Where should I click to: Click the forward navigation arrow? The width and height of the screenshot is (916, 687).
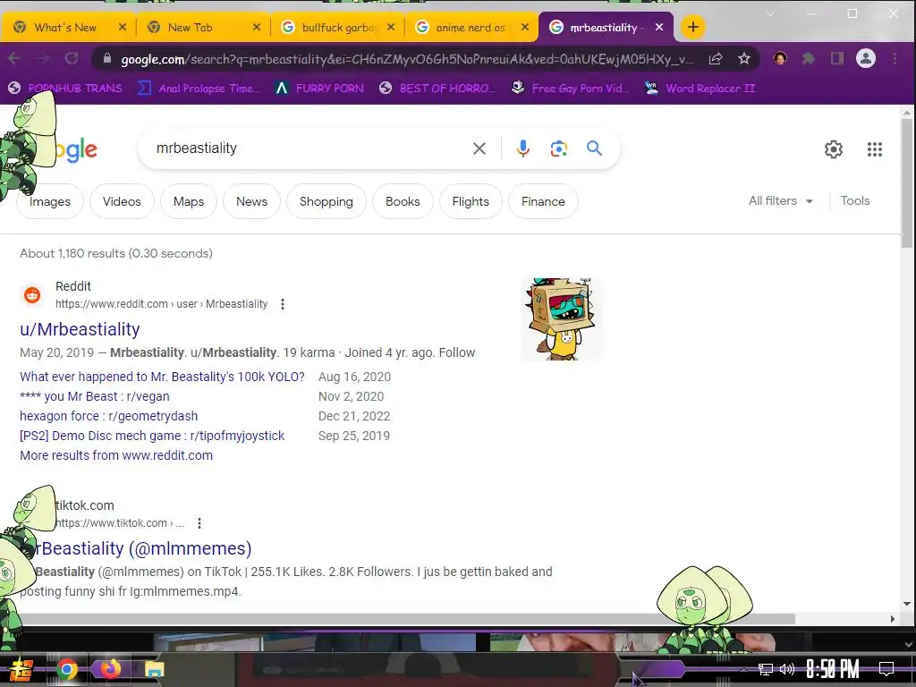click(x=43, y=58)
